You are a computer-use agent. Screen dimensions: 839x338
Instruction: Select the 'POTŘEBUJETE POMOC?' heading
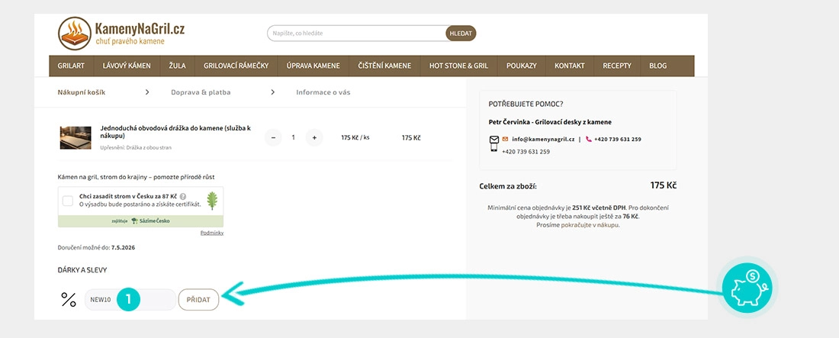pos(526,104)
